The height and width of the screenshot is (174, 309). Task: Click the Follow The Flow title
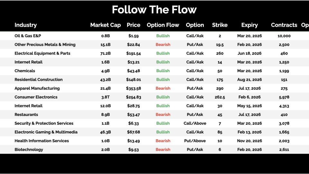click(x=154, y=10)
